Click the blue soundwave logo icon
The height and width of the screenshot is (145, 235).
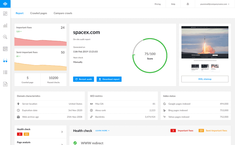click(x=5, y=4)
